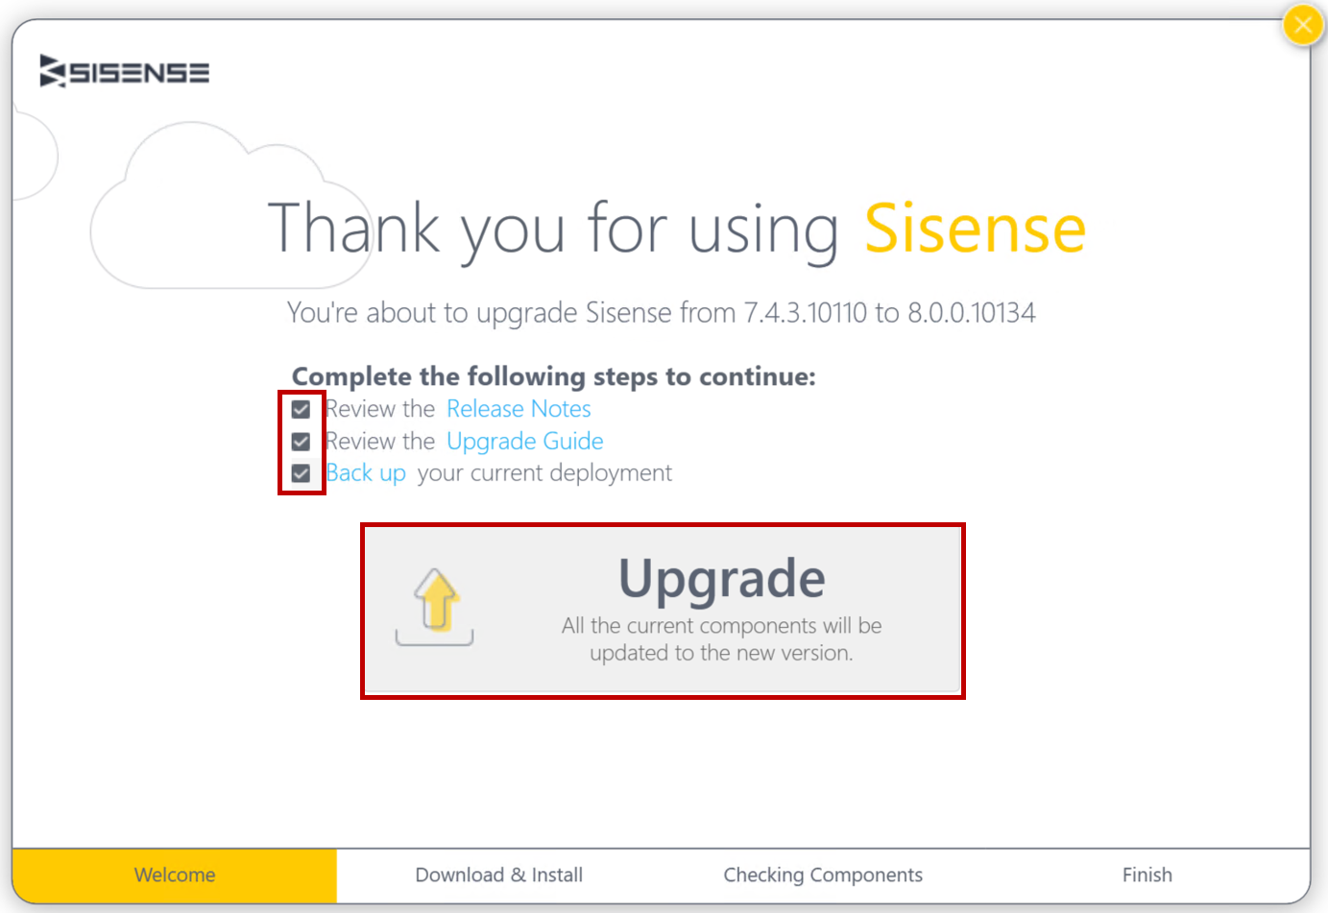Click the yellow Sisense word in heading
The image size is (1328, 913).
click(976, 228)
